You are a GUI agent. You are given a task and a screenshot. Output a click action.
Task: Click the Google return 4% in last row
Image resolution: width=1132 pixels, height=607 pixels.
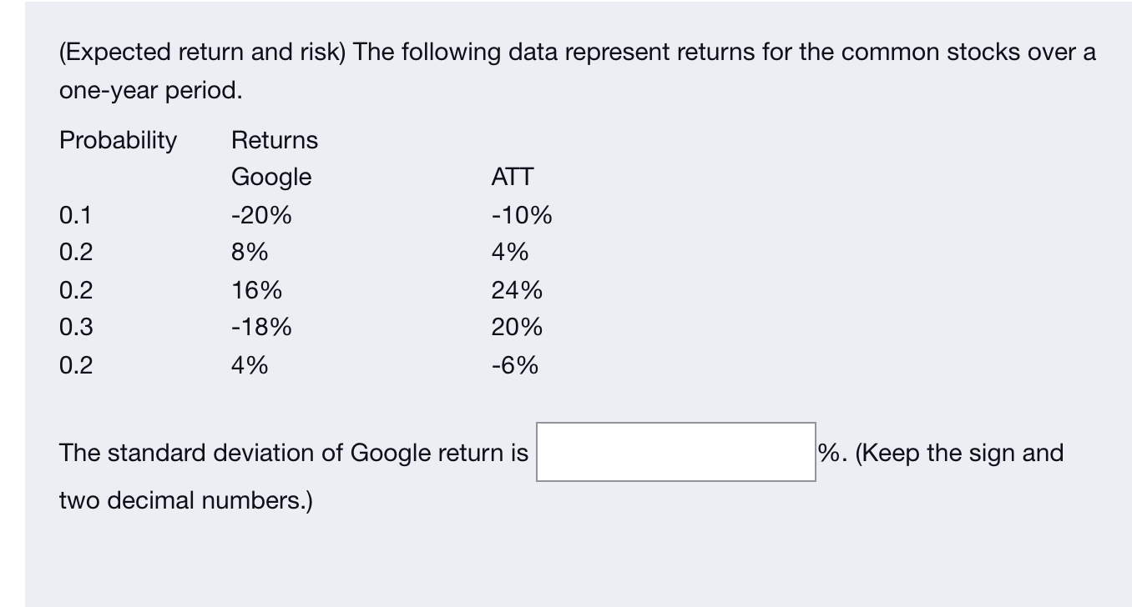(250, 364)
